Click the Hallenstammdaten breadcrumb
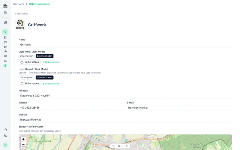240x150 pixels. [40, 4]
